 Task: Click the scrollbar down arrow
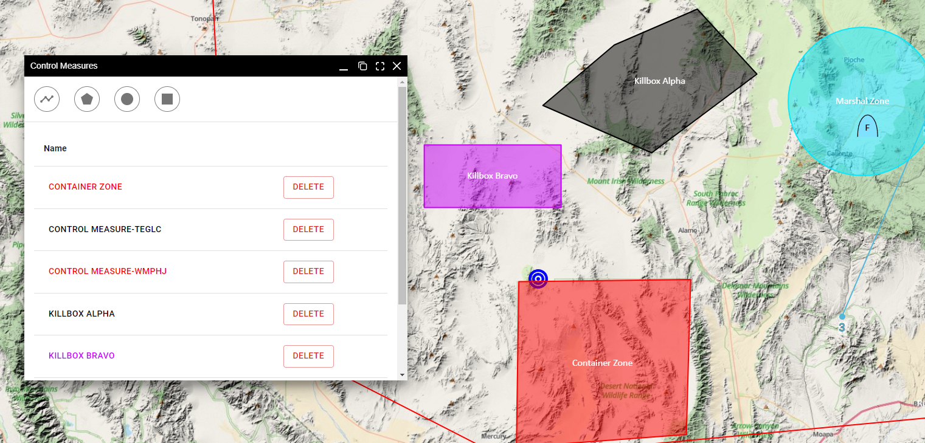pyautogui.click(x=402, y=376)
